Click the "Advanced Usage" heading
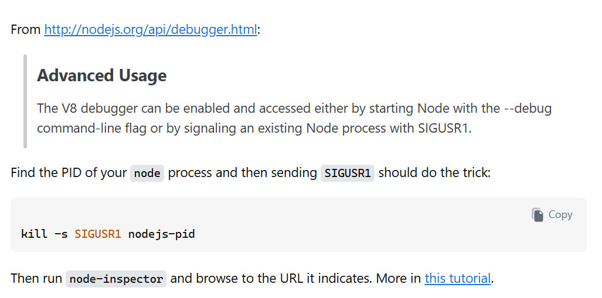 pyautogui.click(x=101, y=75)
